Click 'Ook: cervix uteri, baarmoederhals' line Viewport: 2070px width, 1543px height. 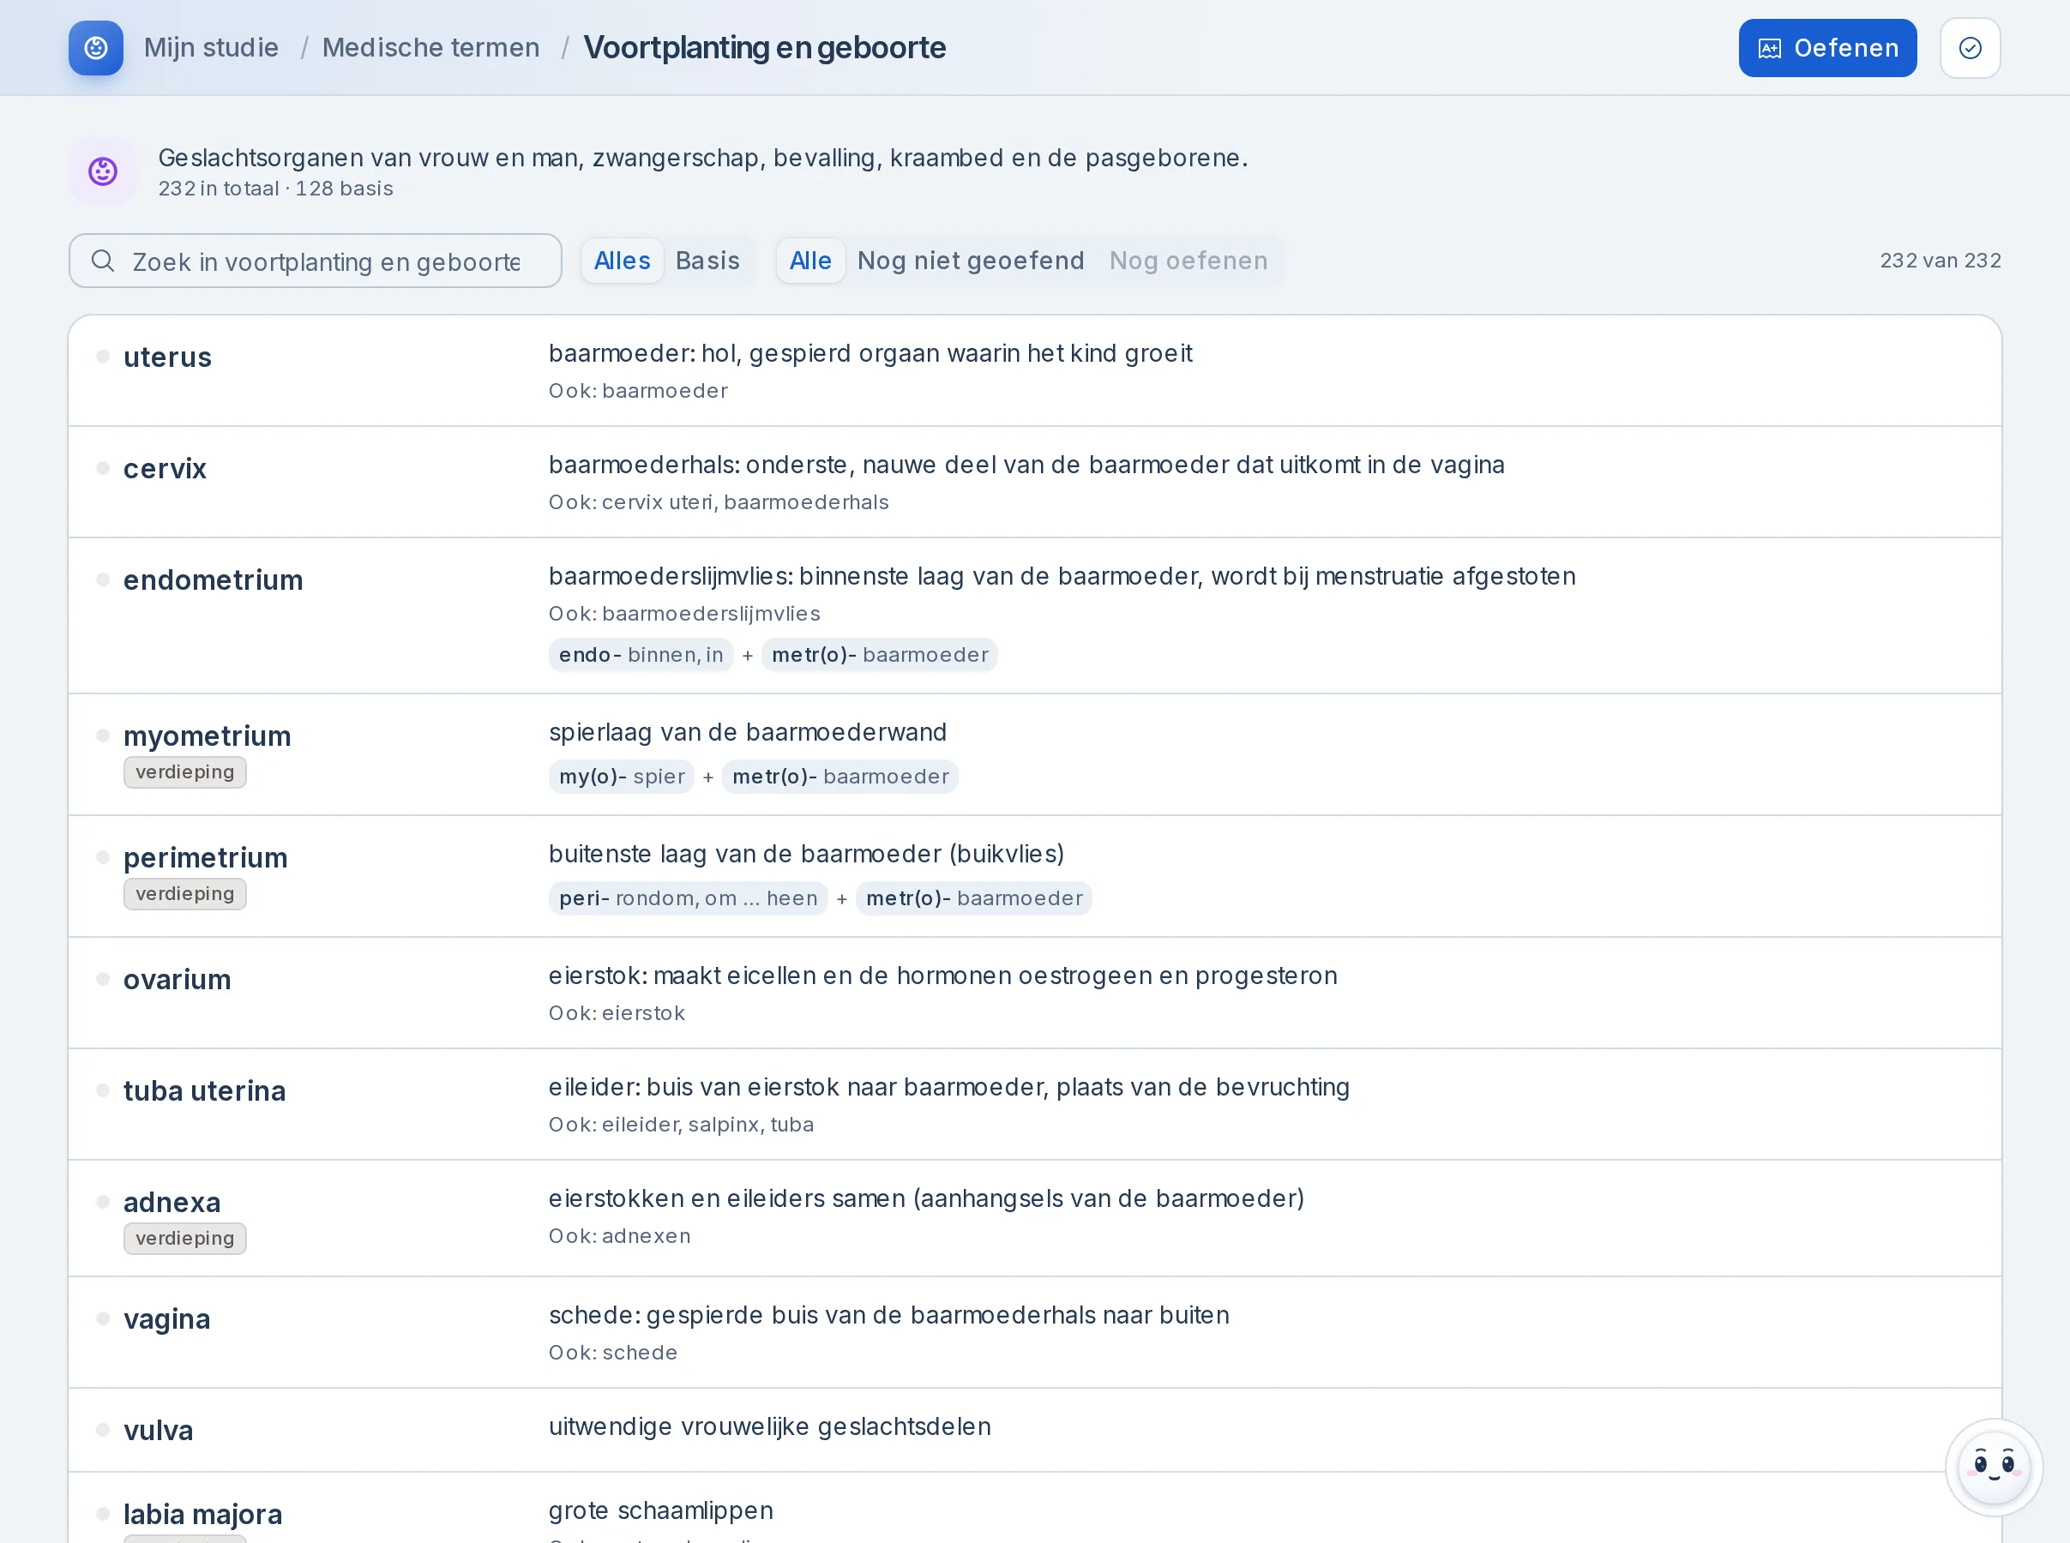[719, 502]
